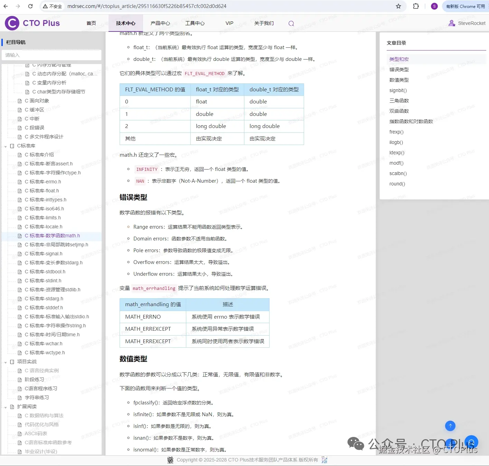Image resolution: width=489 pixels, height=466 pixels.
Task: Collapse the C标准库 tree section
Action: pyautogui.click(x=5, y=146)
